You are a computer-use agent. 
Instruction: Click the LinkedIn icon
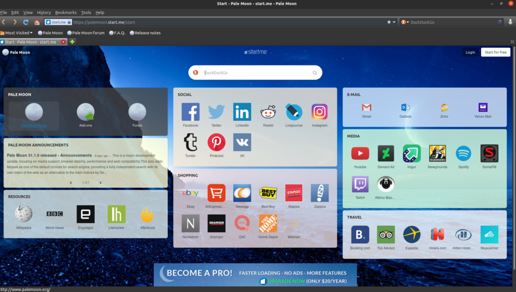coord(242,112)
